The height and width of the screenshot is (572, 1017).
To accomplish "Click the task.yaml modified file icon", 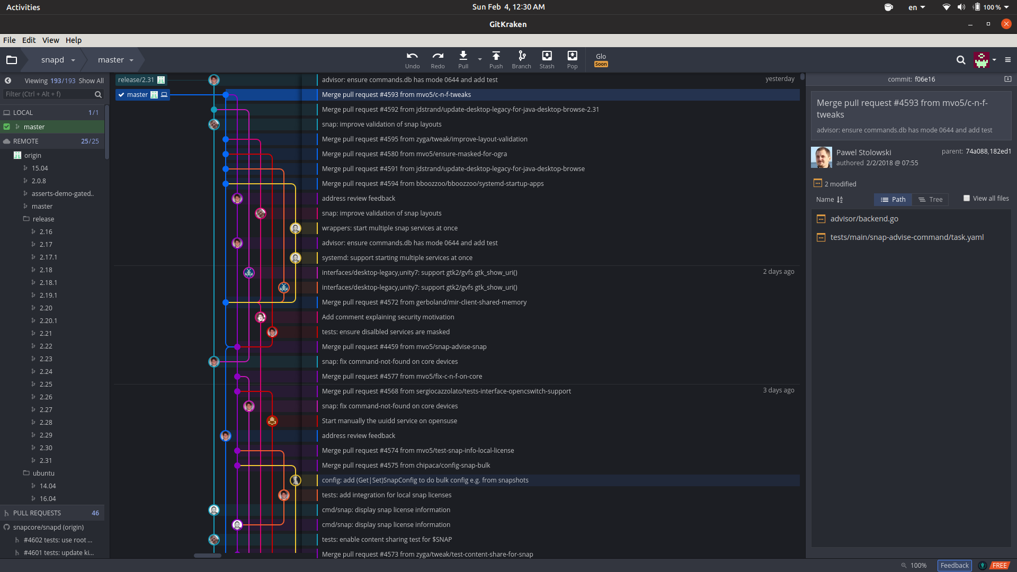I will (821, 237).
